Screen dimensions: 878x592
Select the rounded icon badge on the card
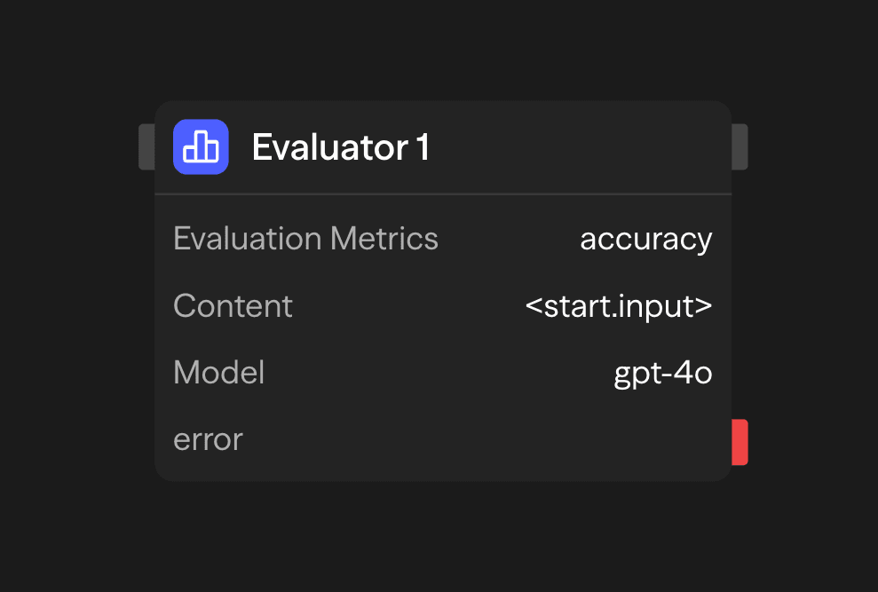coord(201,146)
